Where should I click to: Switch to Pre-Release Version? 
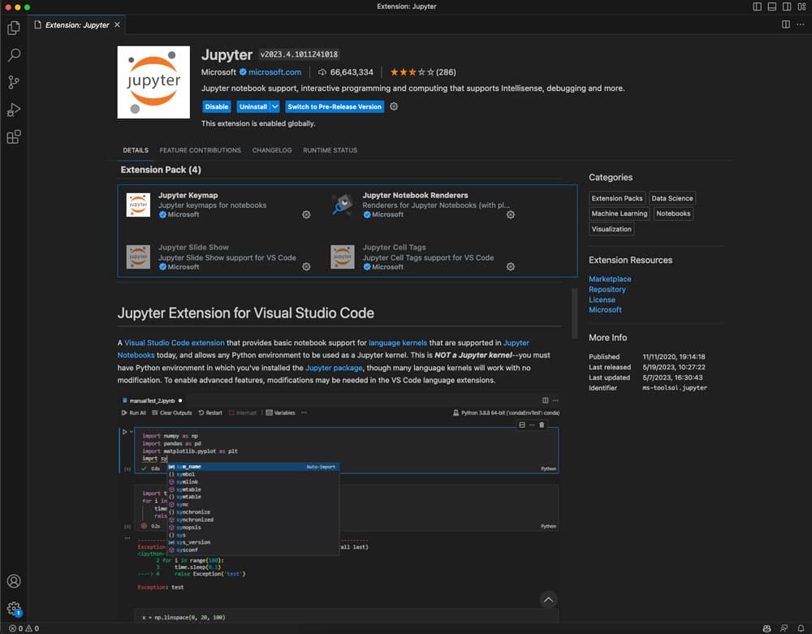(335, 106)
